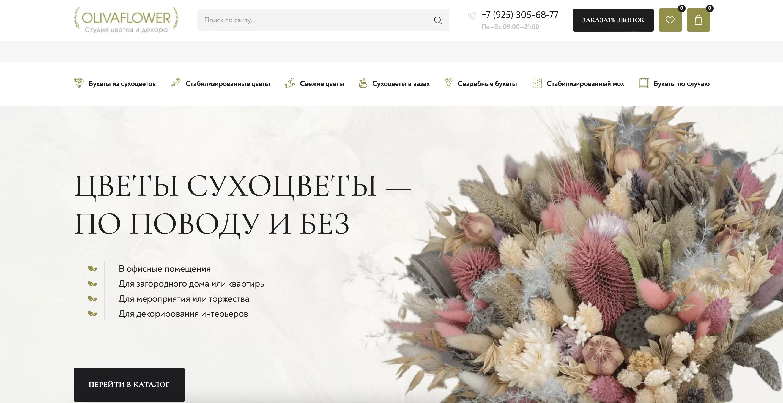Open Сухоцветы в вазах category
The width and height of the screenshot is (783, 403).
(401, 84)
